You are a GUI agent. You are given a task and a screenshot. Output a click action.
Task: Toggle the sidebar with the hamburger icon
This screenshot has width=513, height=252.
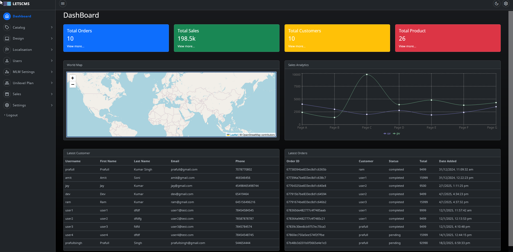pyautogui.click(x=63, y=3)
